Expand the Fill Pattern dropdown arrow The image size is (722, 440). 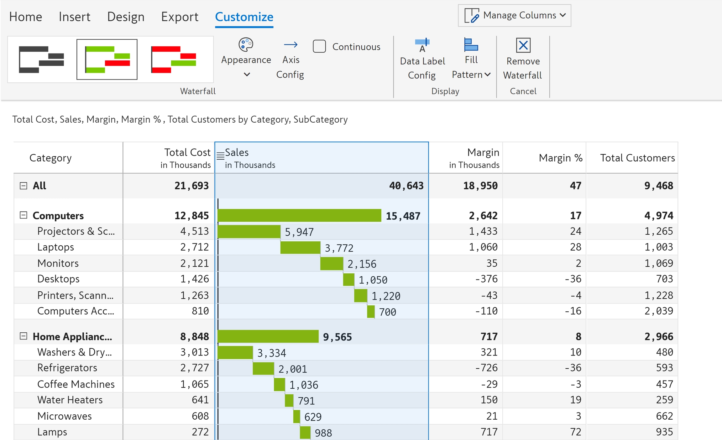[488, 74]
